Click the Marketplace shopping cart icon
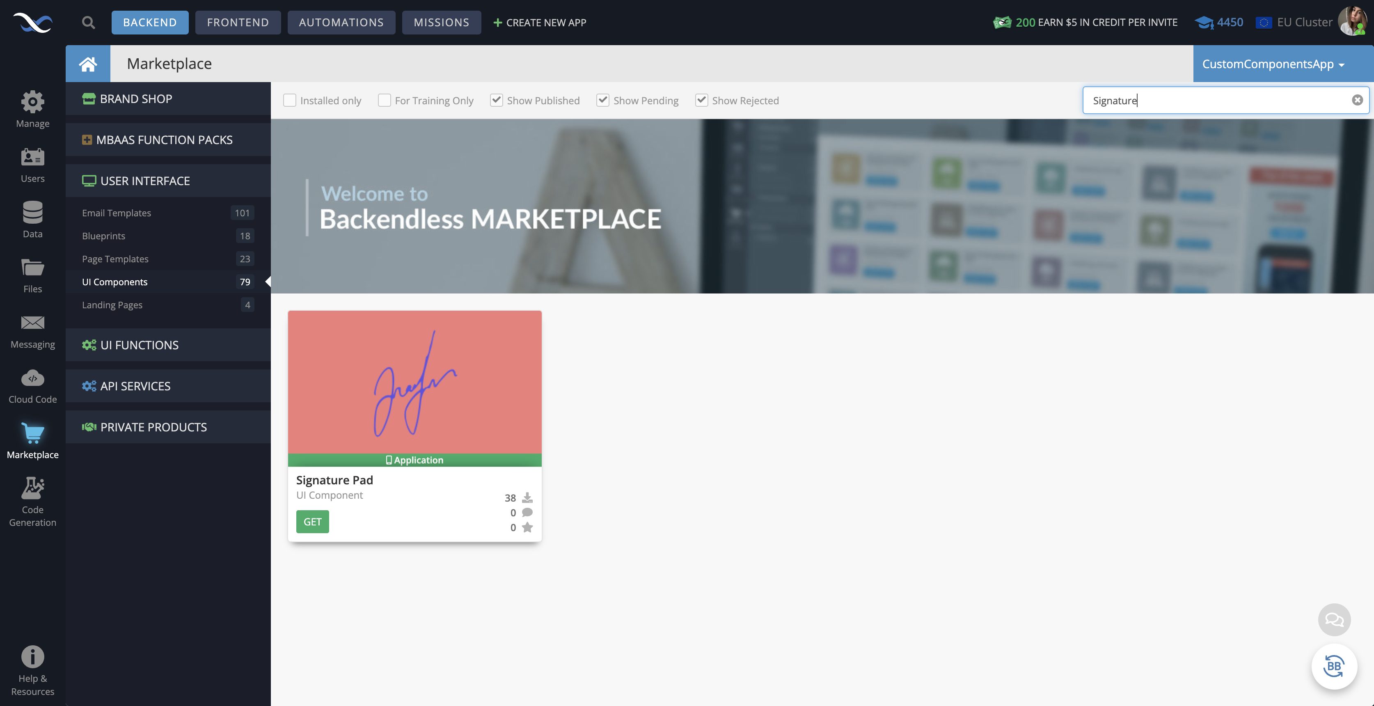Viewport: 1374px width, 706px height. (x=32, y=433)
